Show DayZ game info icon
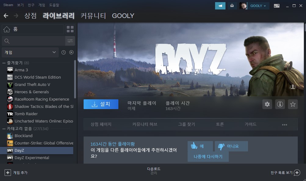Viewport: 306px width, 181px height. coord(280,104)
